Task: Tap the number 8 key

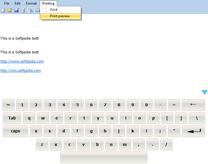Action: [119, 105]
